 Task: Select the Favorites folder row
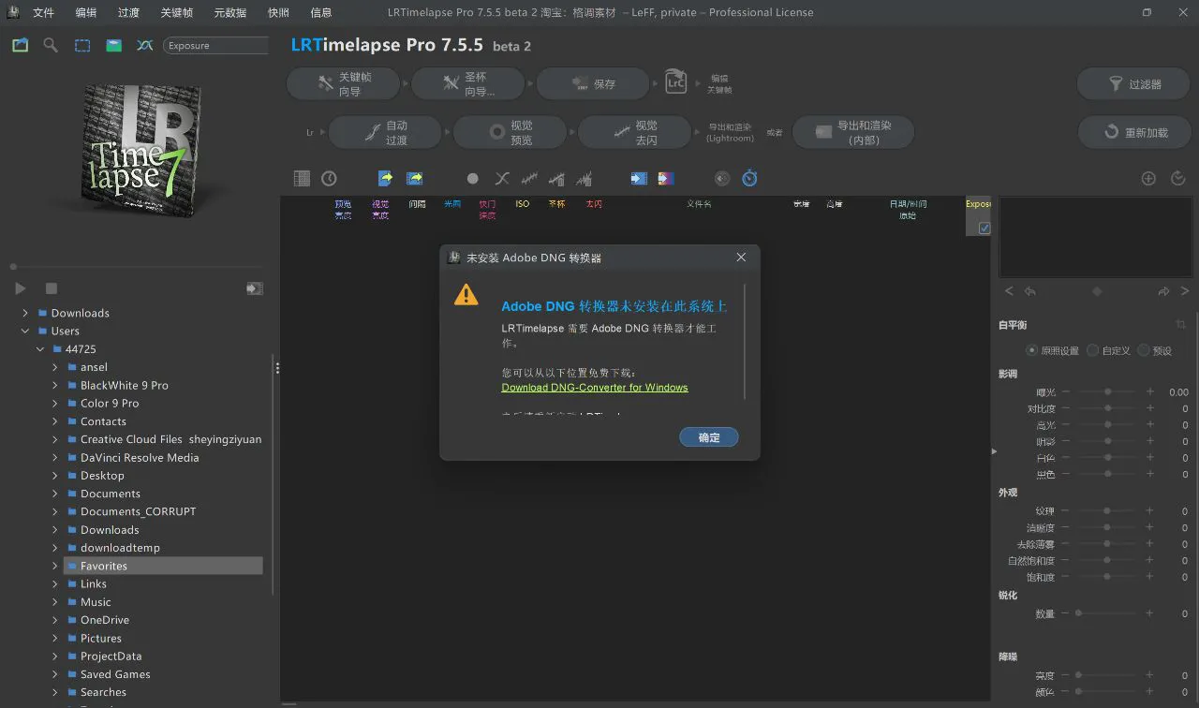coord(163,566)
